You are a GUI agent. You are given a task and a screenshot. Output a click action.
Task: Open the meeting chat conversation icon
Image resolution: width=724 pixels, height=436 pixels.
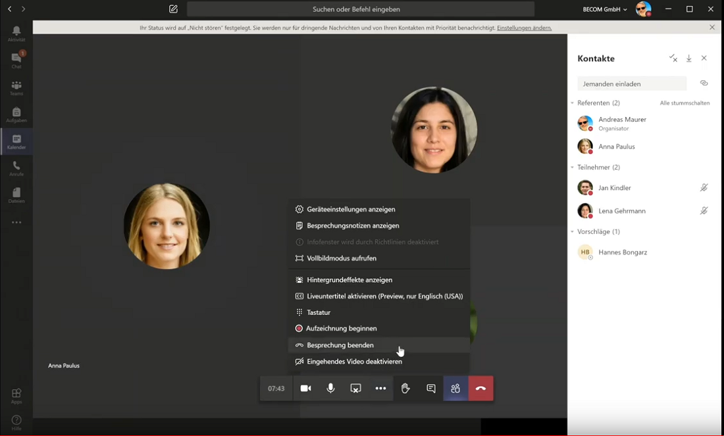click(x=431, y=389)
